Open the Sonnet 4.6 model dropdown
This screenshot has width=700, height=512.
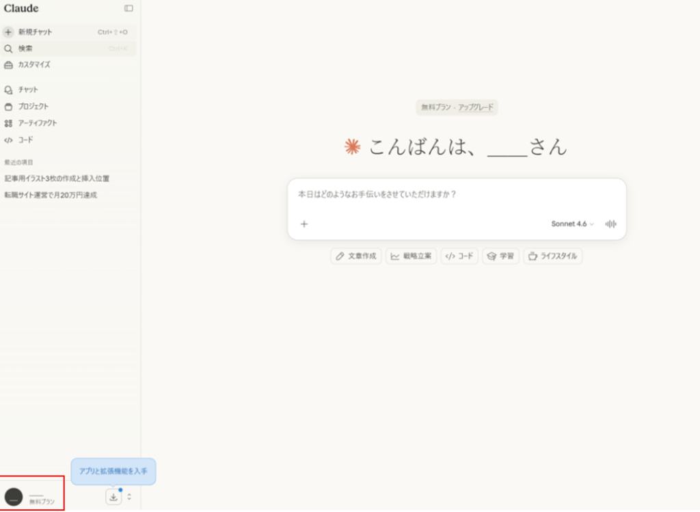tap(571, 224)
